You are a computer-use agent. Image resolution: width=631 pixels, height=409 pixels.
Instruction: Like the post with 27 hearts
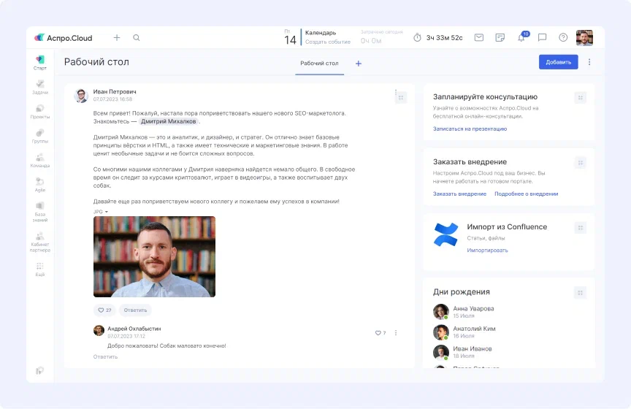[104, 310]
